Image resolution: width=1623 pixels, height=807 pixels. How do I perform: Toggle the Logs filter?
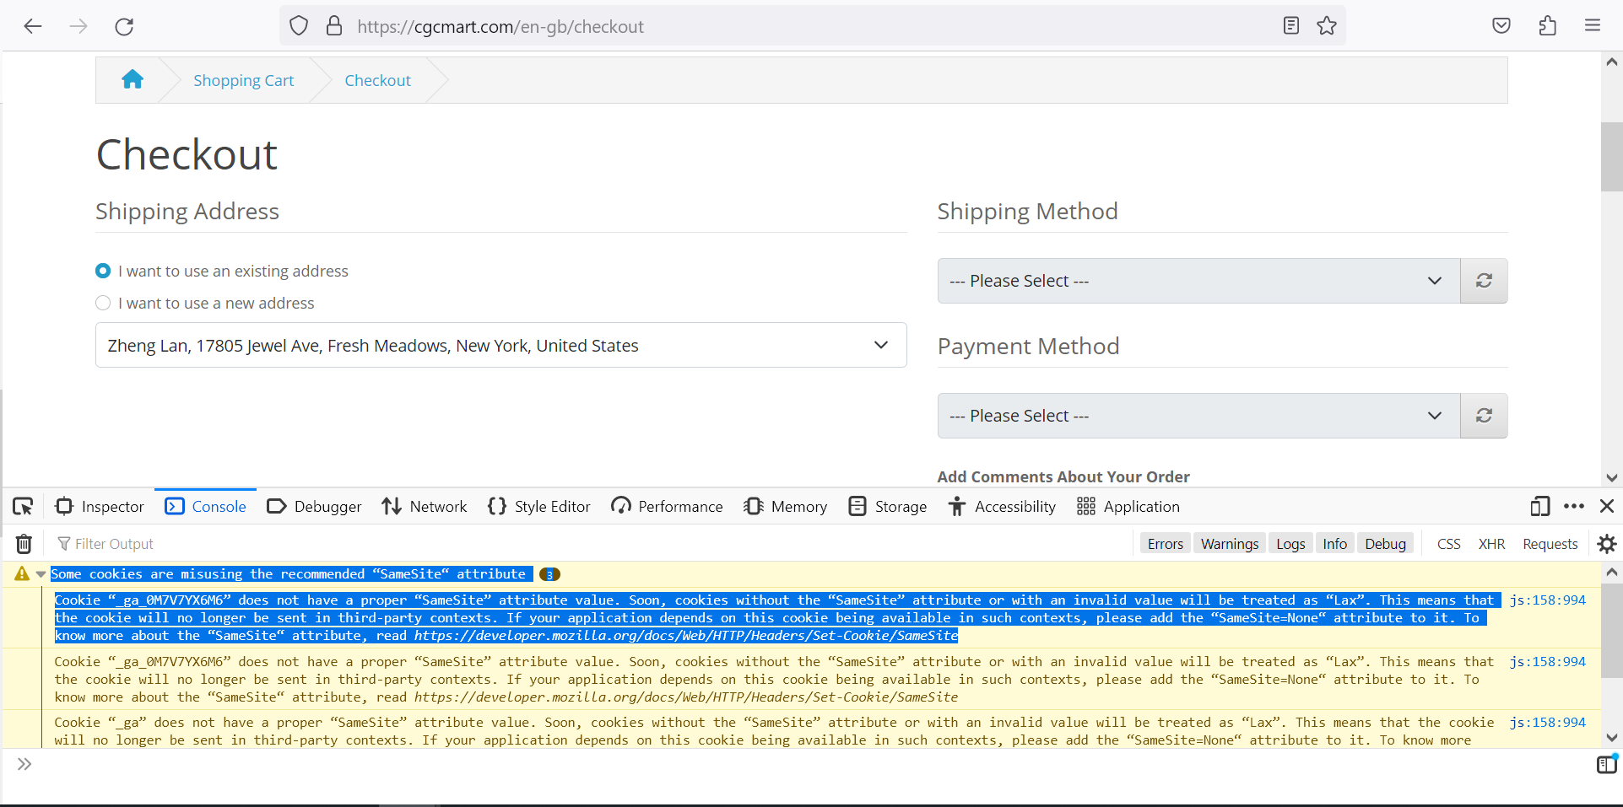click(1290, 544)
